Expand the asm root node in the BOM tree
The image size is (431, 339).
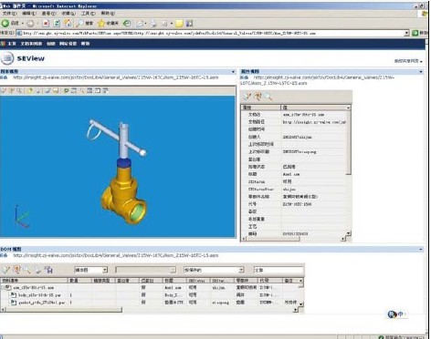tap(3, 287)
